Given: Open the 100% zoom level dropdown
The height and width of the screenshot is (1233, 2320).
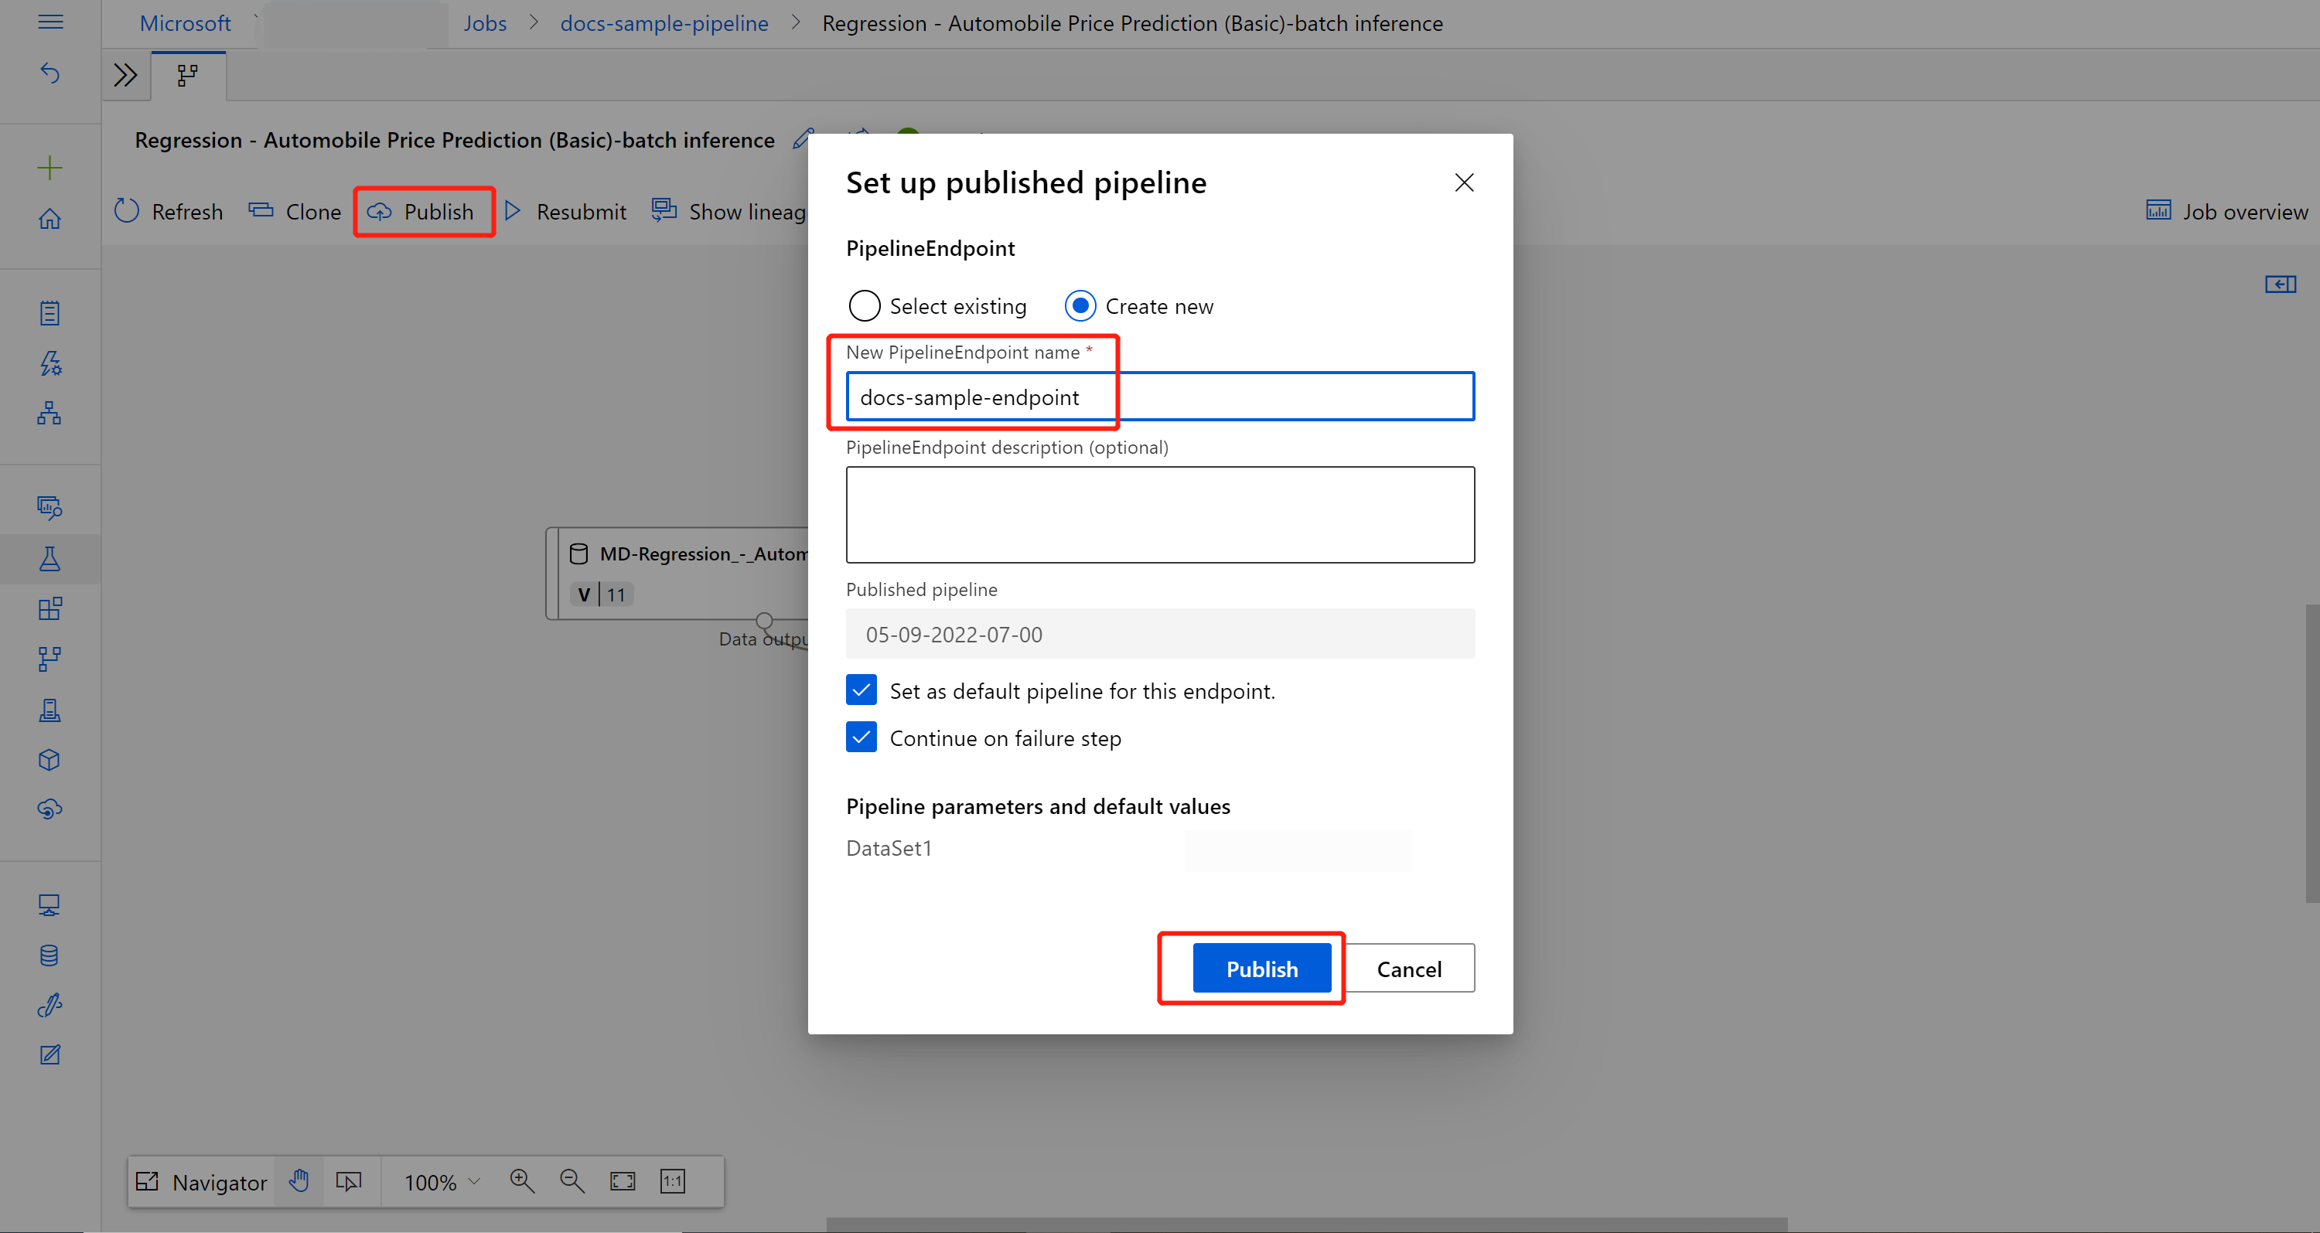Looking at the screenshot, I should click(442, 1180).
